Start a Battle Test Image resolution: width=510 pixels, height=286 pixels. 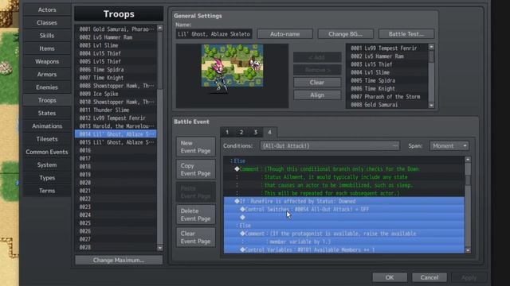pyautogui.click(x=406, y=34)
